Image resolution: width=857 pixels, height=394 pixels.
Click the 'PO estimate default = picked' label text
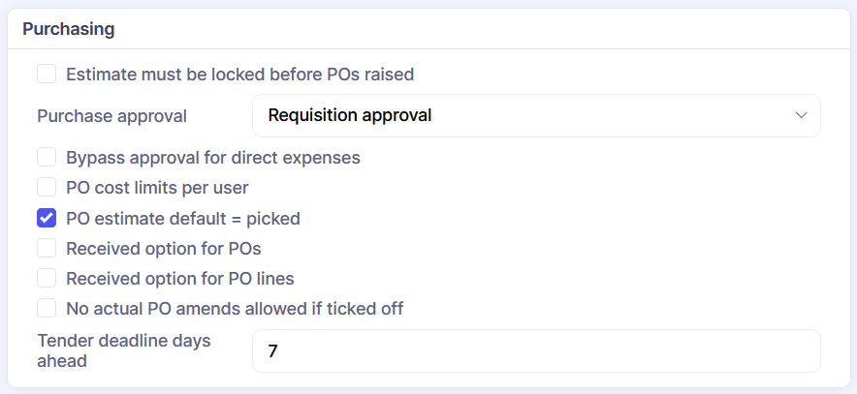point(183,218)
